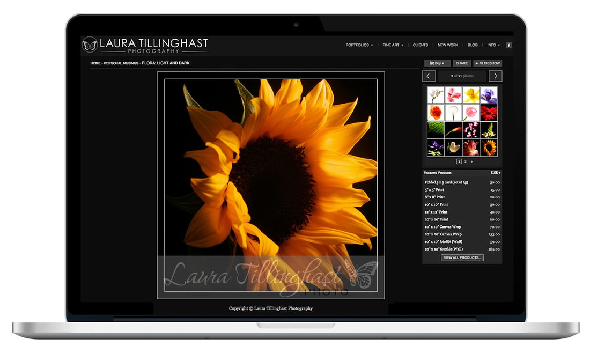Go to thumbnail page 1
Screen dimensions: 590x346
pos(459,161)
